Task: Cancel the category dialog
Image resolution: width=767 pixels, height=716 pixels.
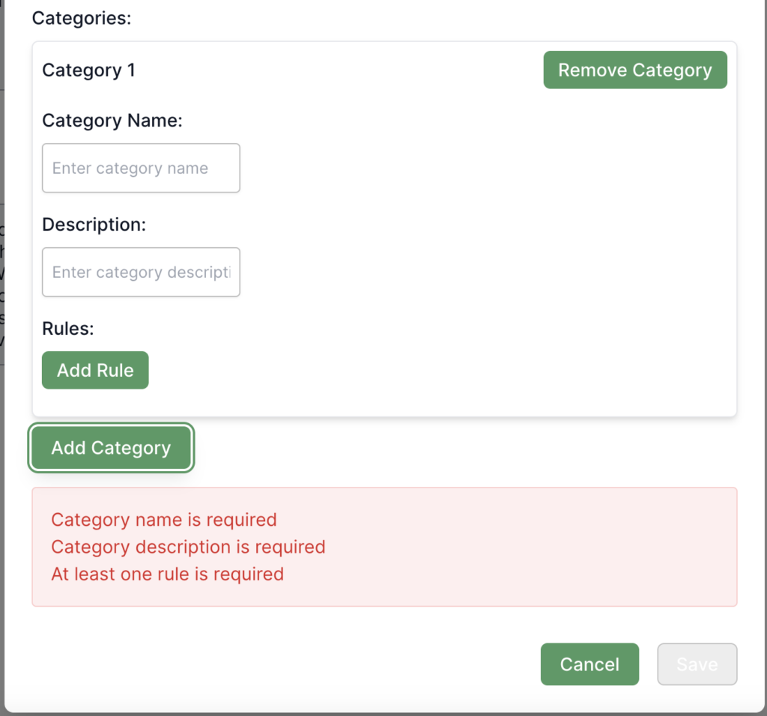Action: [589, 664]
